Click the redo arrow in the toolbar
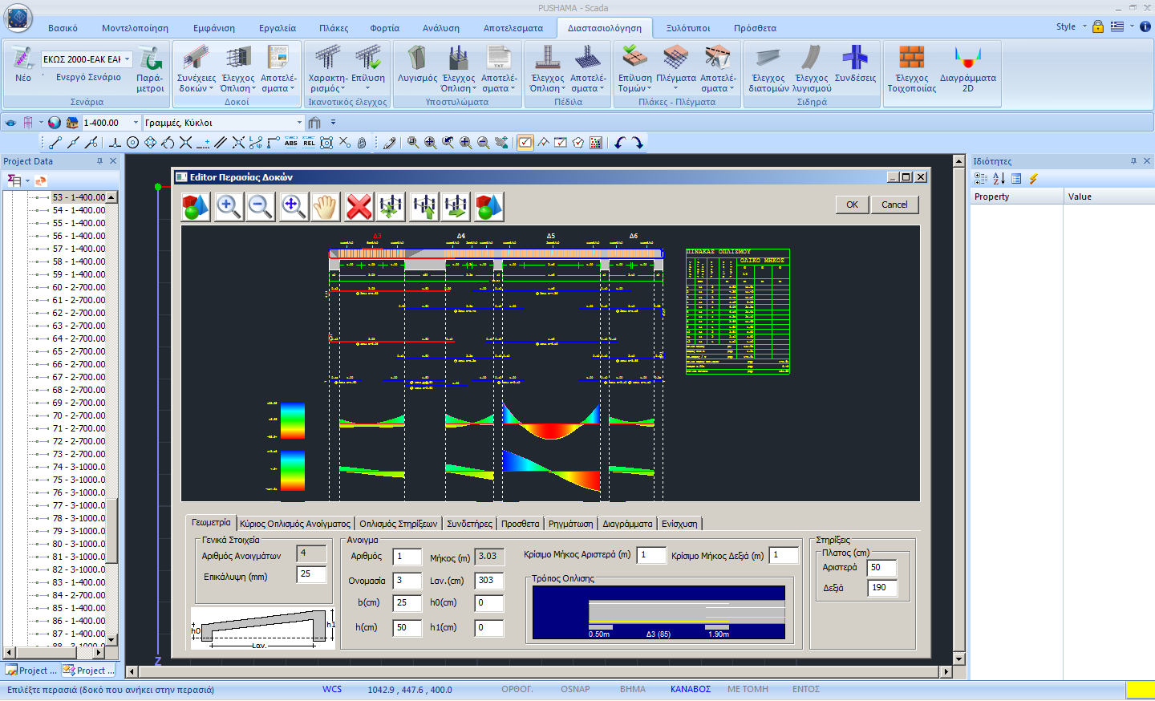 [638, 143]
